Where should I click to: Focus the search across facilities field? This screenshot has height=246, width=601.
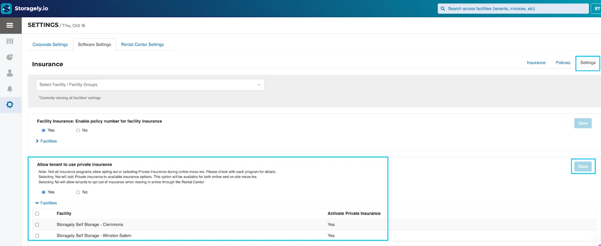tap(513, 9)
